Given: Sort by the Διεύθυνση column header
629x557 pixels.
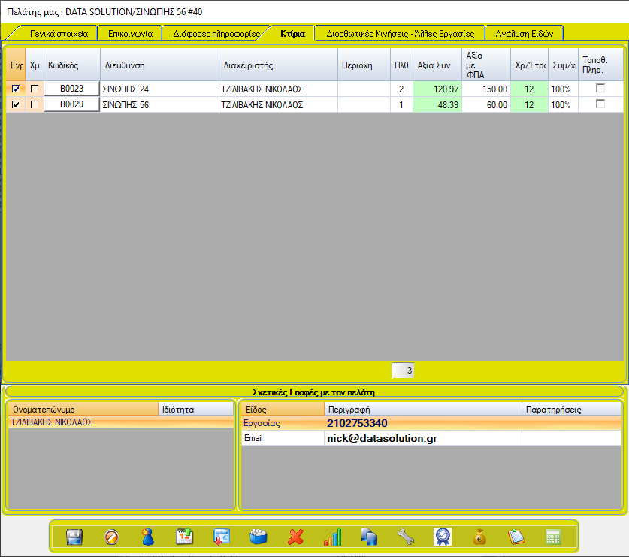Looking at the screenshot, I should pos(159,65).
